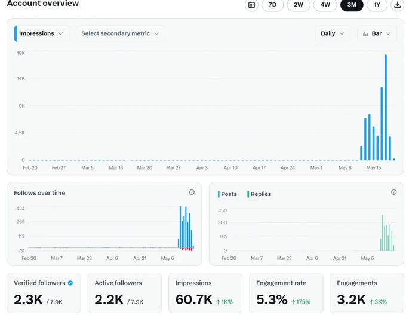The width and height of the screenshot is (406, 315).
Task: Open the Bar chart type dropdown
Action: pyautogui.click(x=377, y=33)
